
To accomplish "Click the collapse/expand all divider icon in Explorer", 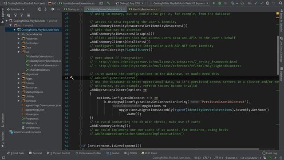I will tap(45, 9).
